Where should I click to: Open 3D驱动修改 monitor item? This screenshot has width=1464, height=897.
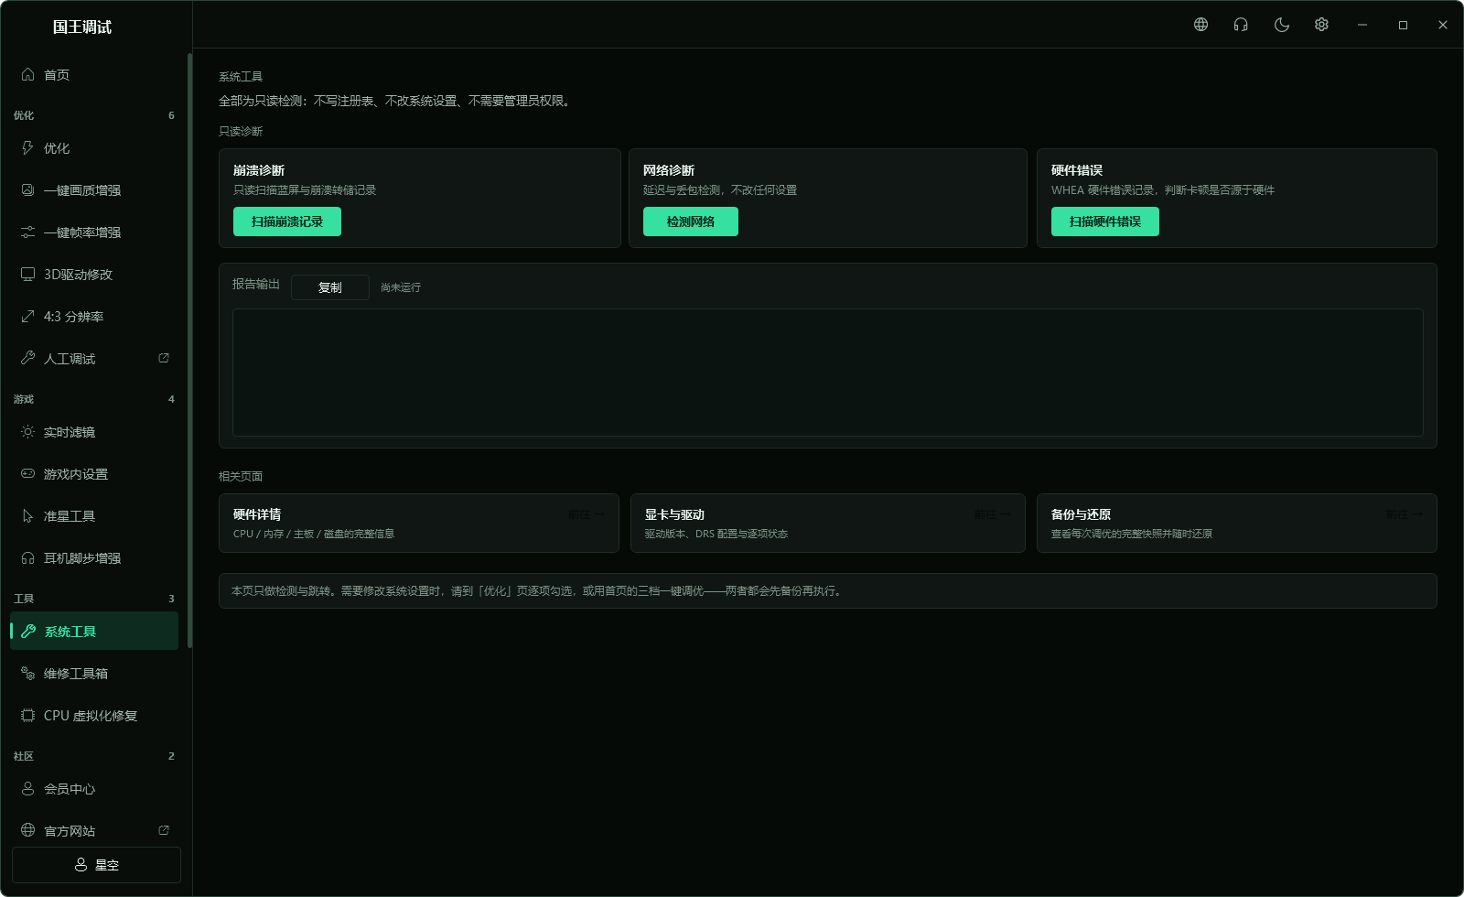click(x=94, y=275)
